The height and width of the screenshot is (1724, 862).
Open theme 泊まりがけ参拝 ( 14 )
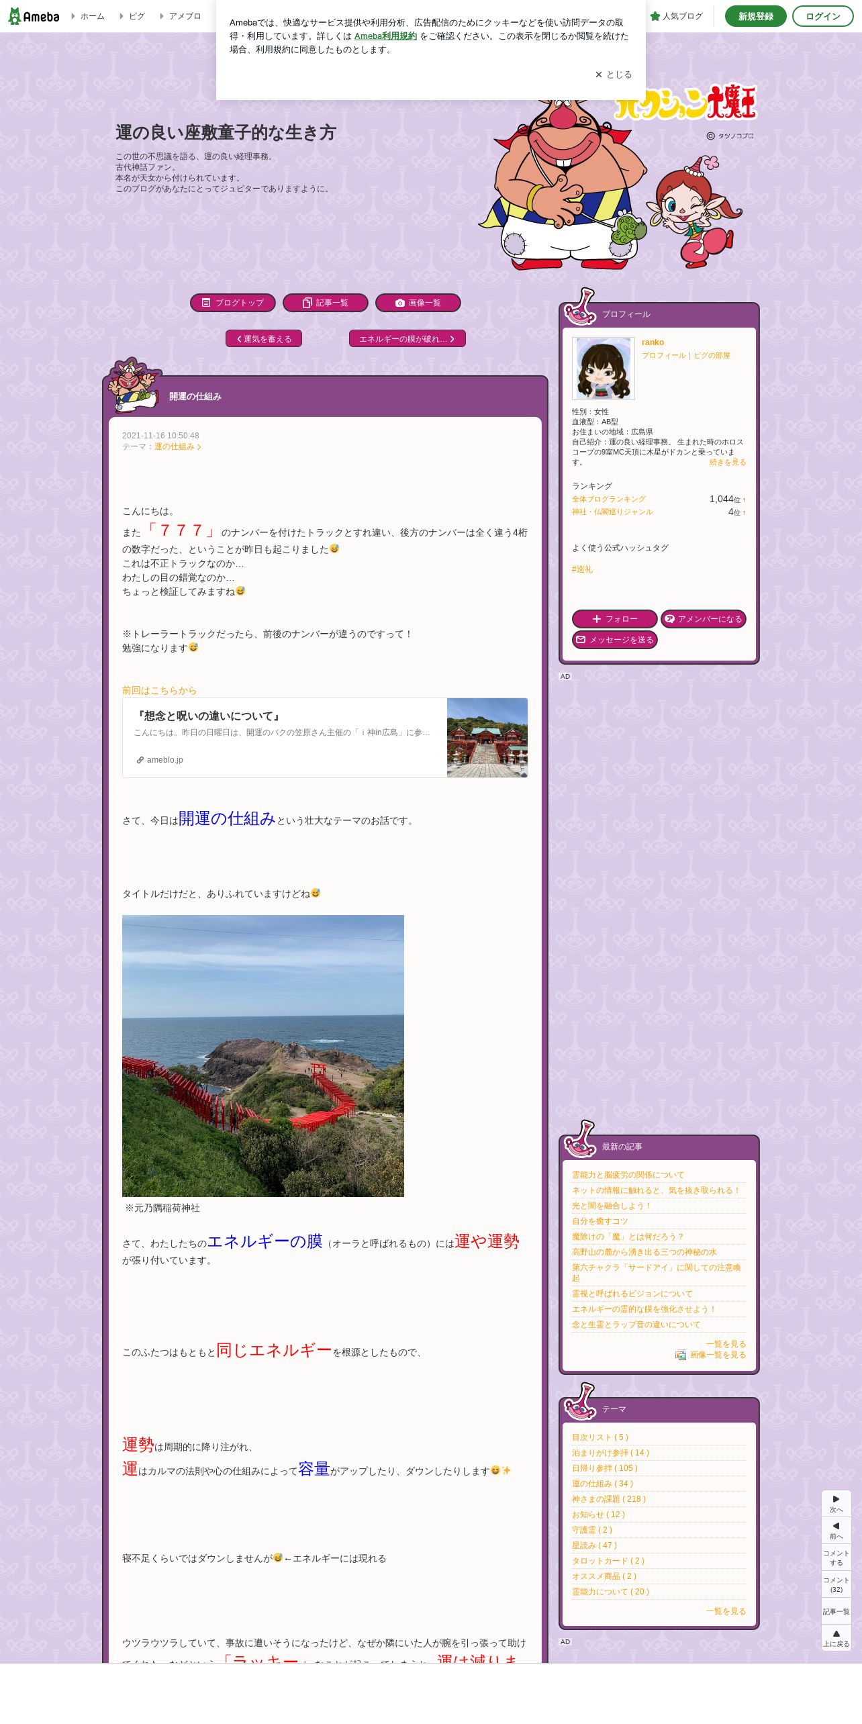[x=610, y=1453]
